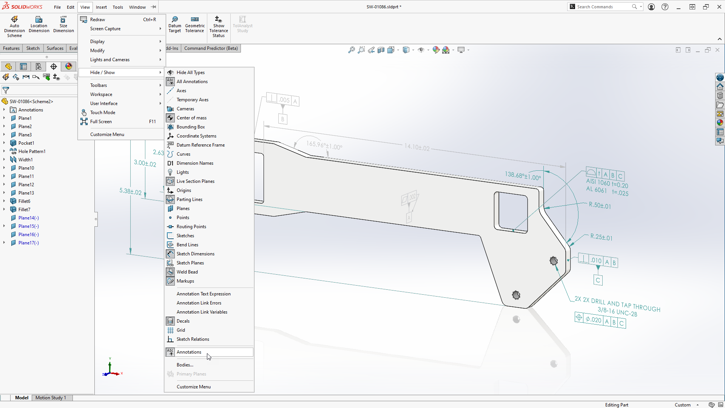This screenshot has width=725, height=408.
Task: Open Edit Appearance color ball in view toolbar
Action: click(436, 50)
